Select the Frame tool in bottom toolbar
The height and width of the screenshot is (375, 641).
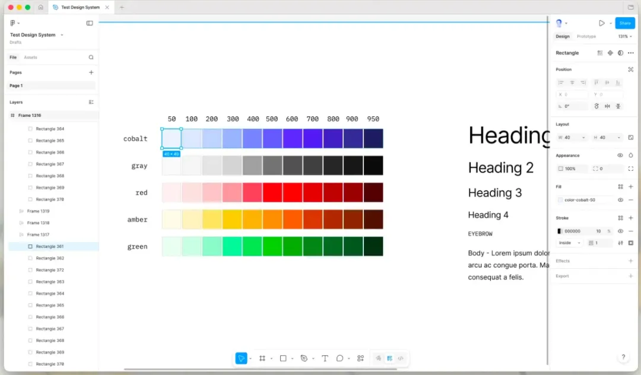(x=262, y=358)
